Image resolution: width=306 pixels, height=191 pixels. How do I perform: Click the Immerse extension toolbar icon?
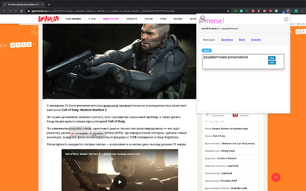[x=288, y=11]
